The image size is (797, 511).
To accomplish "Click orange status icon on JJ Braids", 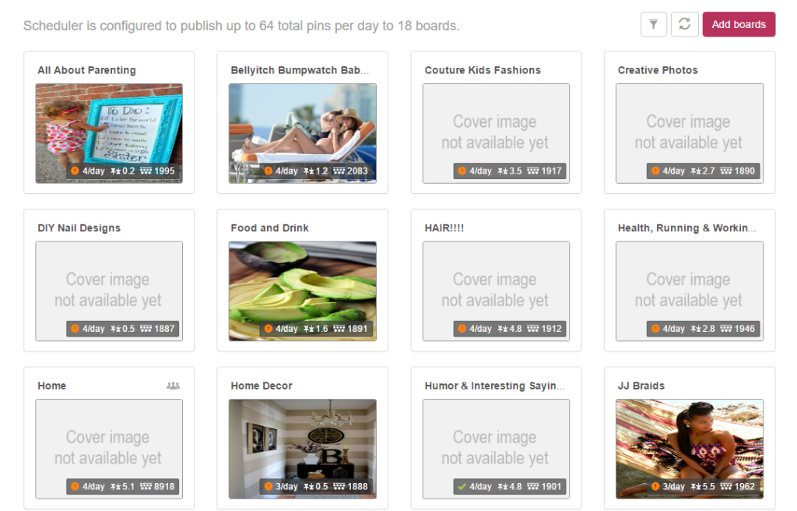I will 655,487.
